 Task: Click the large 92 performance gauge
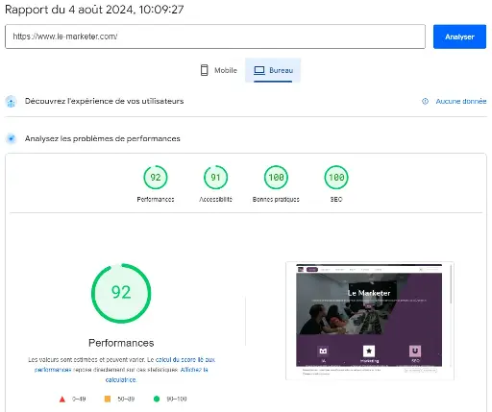(x=121, y=293)
